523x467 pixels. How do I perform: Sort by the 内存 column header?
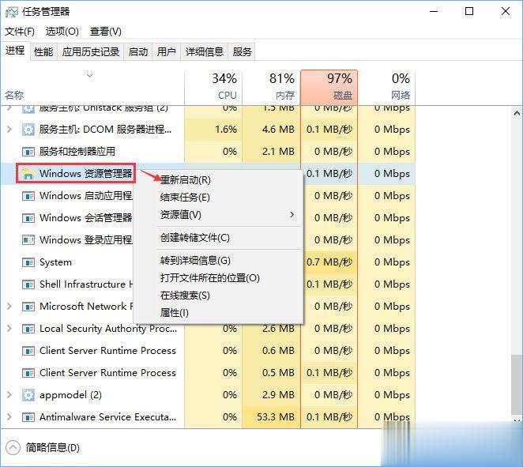point(271,87)
